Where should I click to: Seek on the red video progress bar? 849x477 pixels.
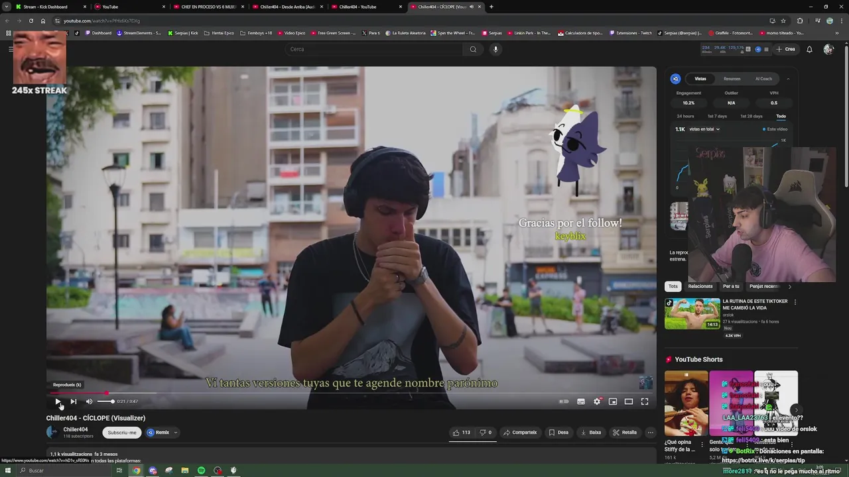351,393
